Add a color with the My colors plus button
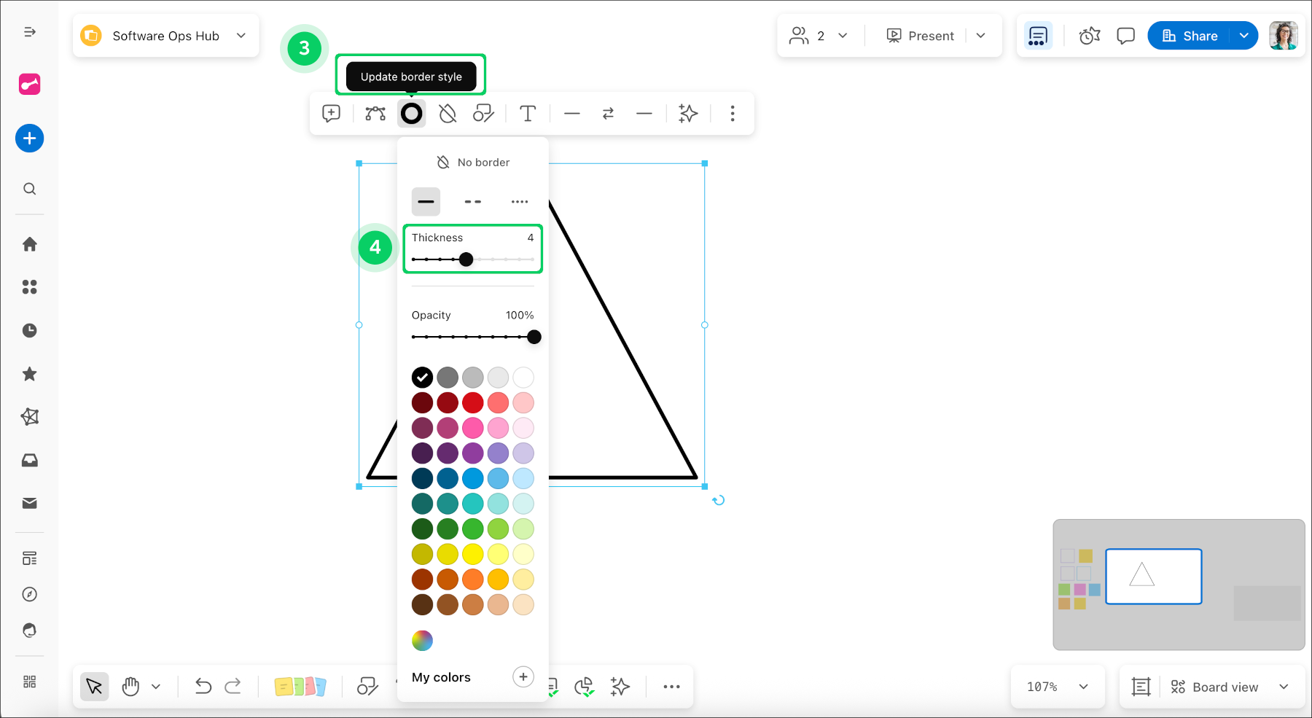 [x=523, y=676]
